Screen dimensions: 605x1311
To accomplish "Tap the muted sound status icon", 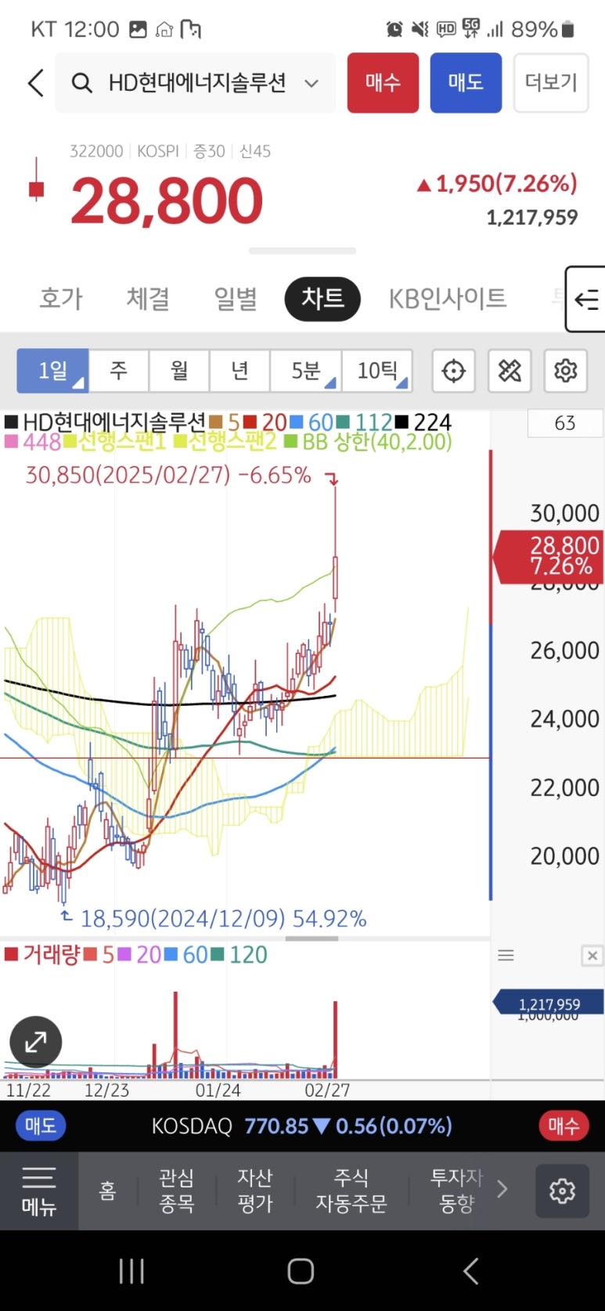I will (x=420, y=30).
